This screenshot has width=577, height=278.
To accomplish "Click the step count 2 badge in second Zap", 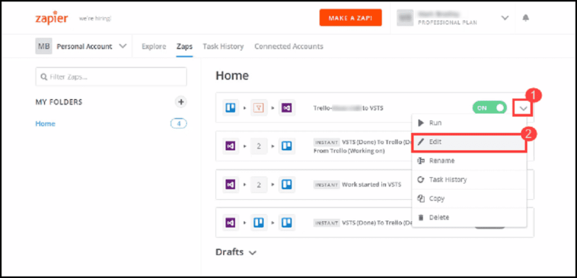I will (x=259, y=146).
